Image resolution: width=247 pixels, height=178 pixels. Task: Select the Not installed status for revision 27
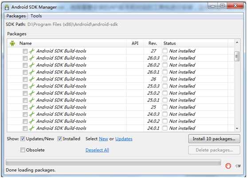(x=182, y=51)
